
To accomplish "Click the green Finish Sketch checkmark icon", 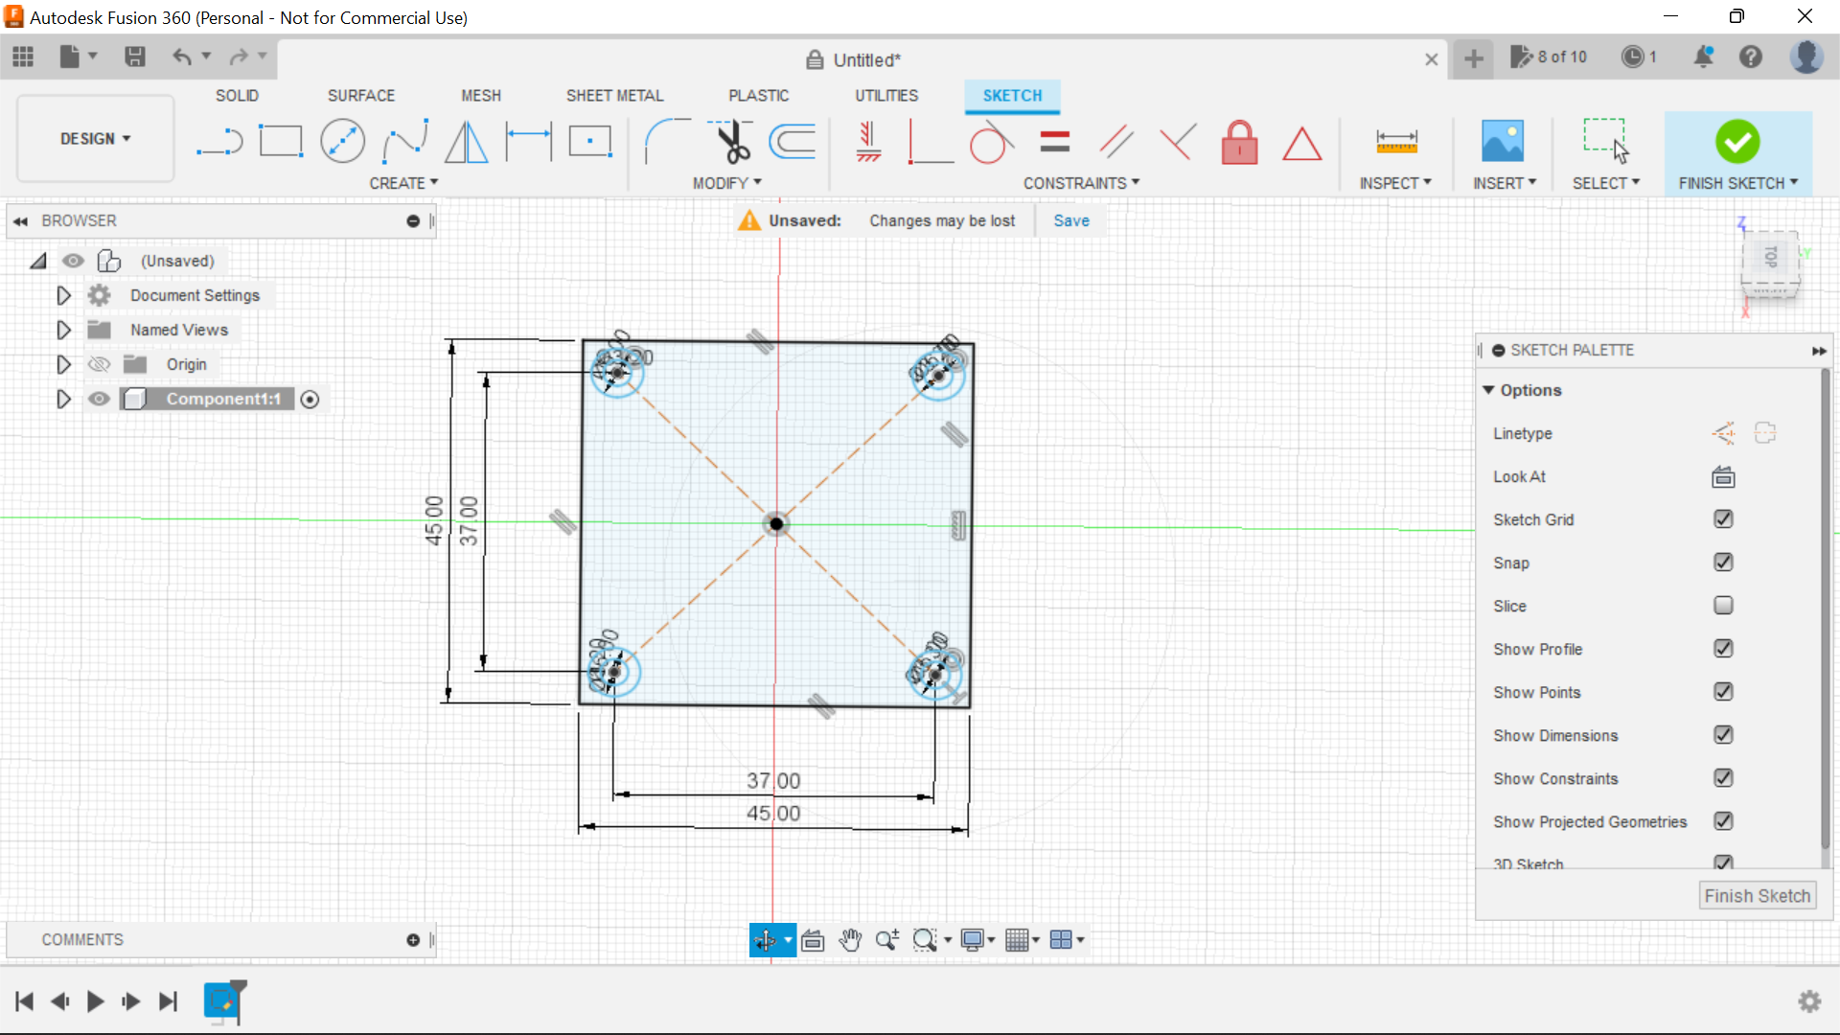I will [1737, 142].
